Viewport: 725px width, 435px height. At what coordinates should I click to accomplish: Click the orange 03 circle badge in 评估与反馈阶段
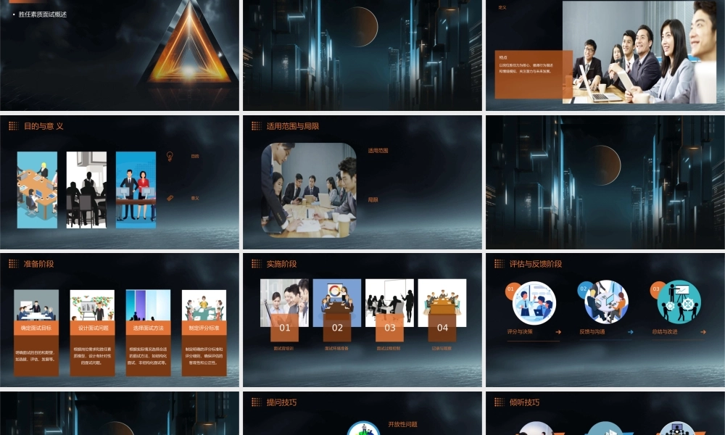(x=656, y=289)
